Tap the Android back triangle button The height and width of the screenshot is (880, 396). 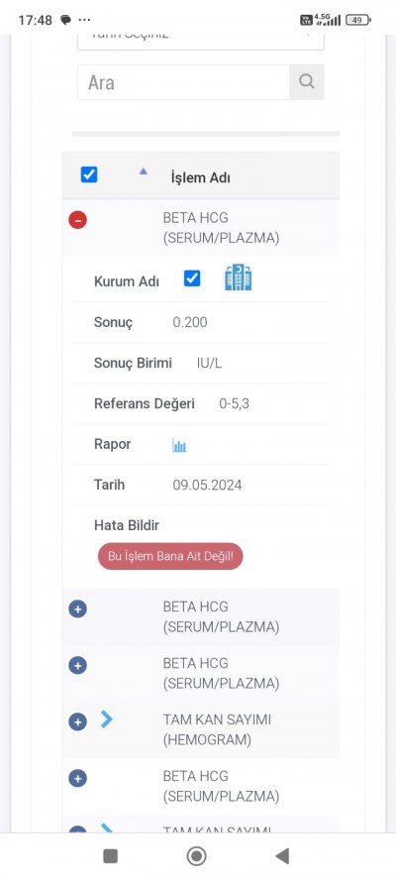(283, 856)
